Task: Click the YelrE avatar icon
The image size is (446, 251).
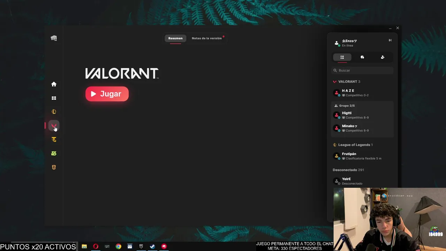Action: click(x=336, y=181)
